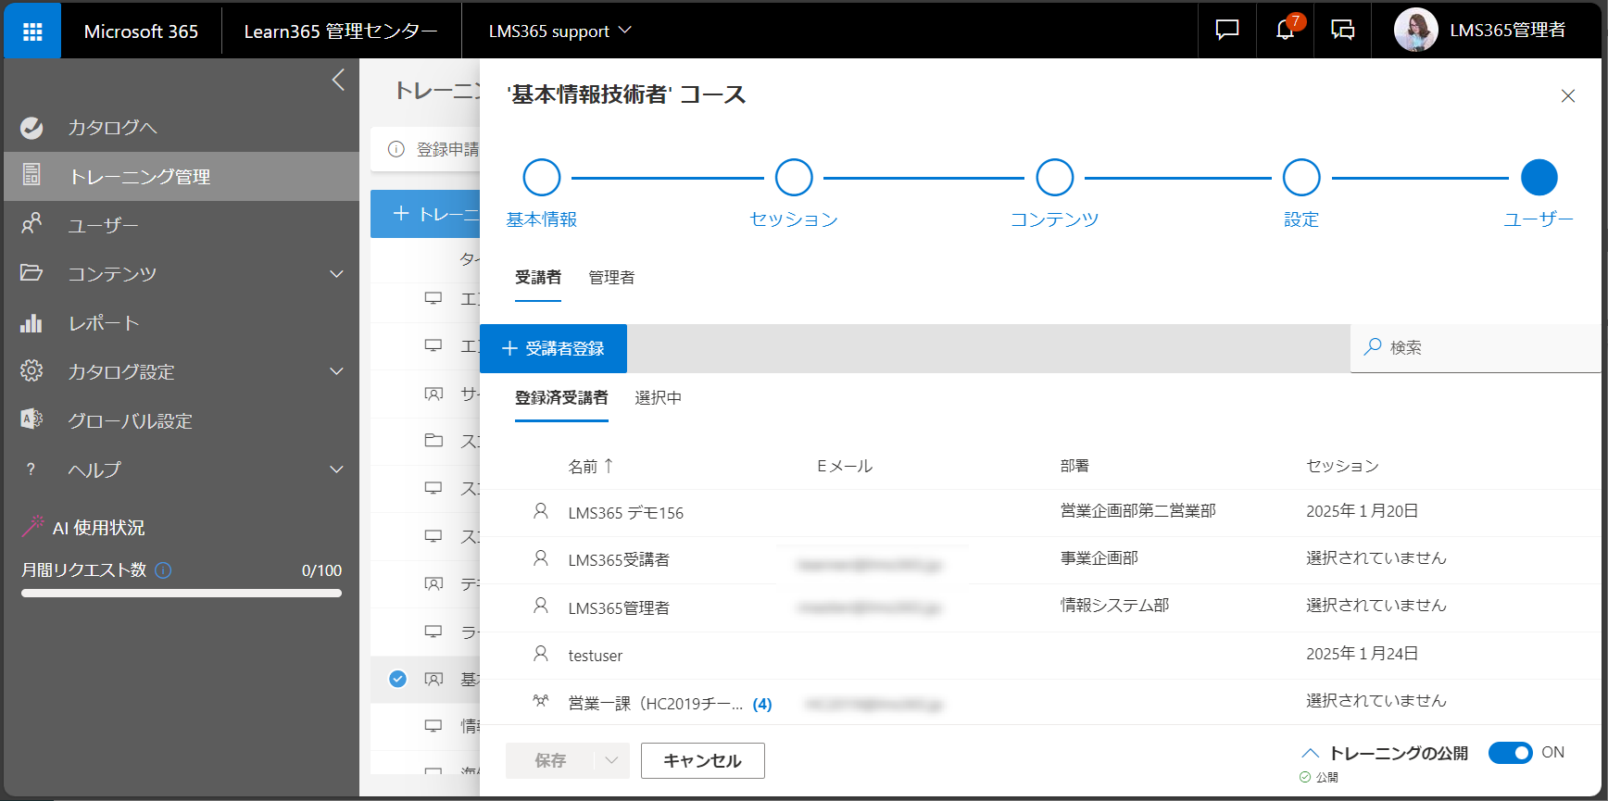Select the 受講者 tab
Viewport: 1608px width, 801px height.
pyautogui.click(x=538, y=278)
